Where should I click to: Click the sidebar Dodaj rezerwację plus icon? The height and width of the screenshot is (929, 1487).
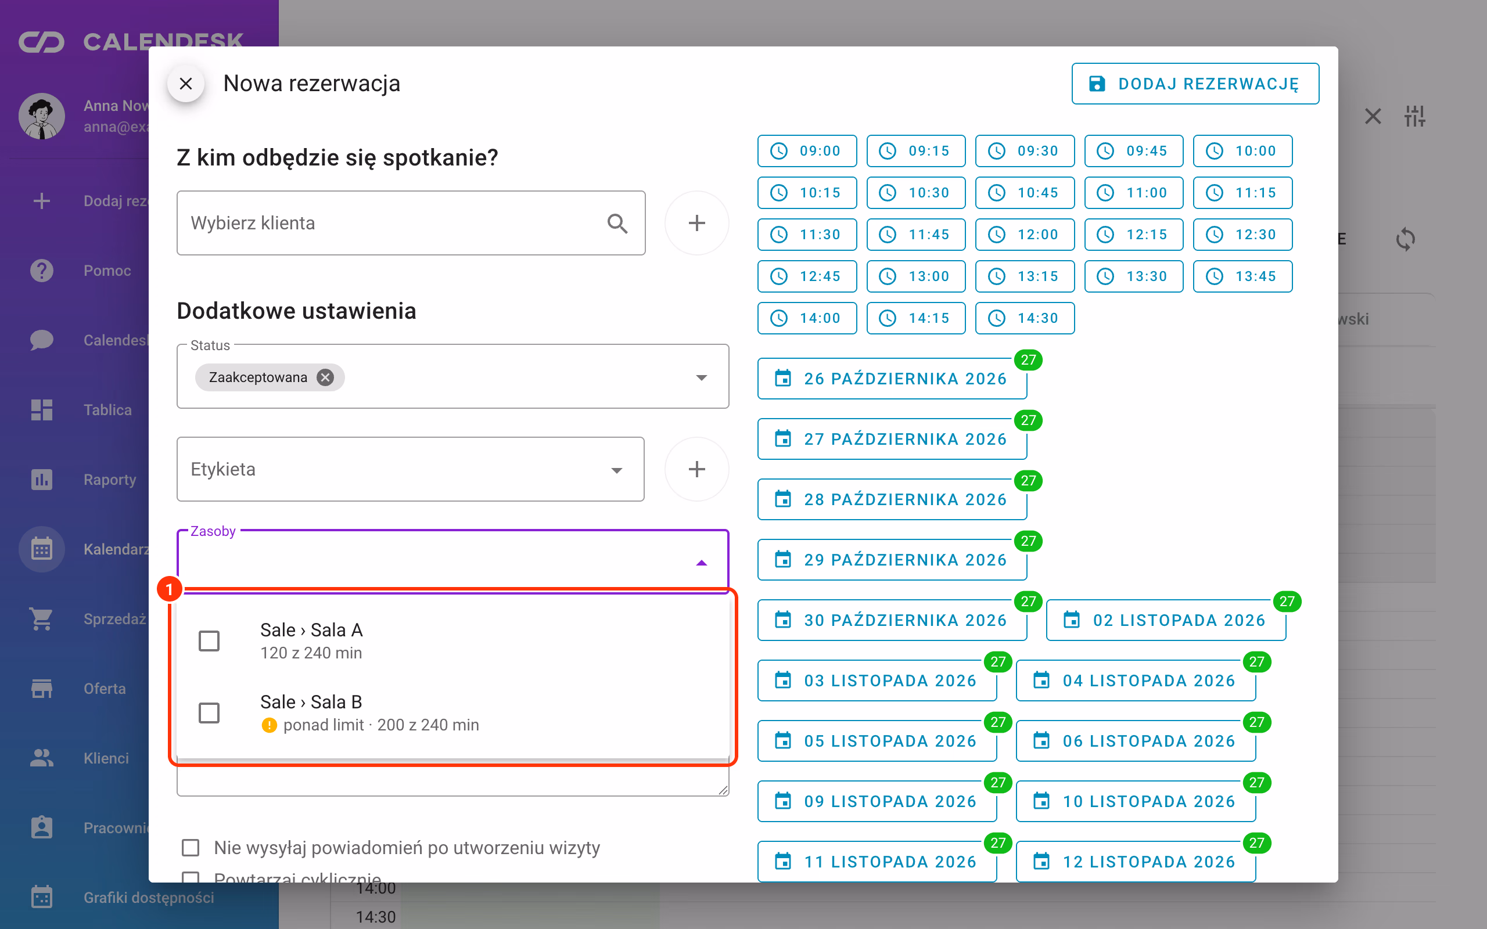pos(42,201)
